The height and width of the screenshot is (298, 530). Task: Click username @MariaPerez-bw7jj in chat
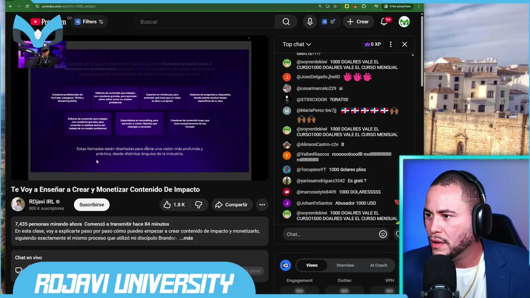pos(316,111)
